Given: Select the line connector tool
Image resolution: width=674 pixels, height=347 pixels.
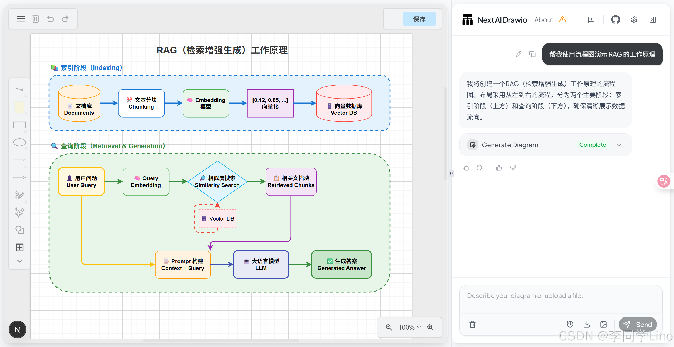Looking at the screenshot, I should (x=19, y=160).
